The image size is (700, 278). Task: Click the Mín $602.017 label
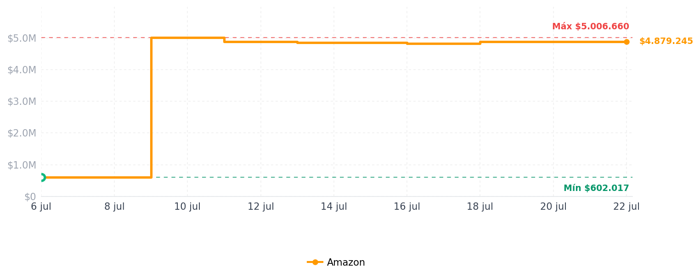(596, 188)
